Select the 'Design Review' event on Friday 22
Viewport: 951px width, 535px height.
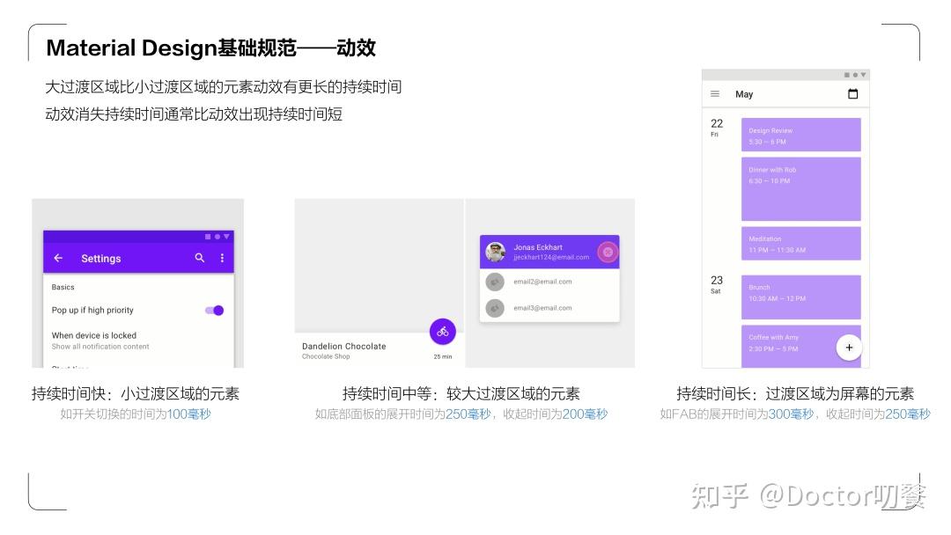800,134
